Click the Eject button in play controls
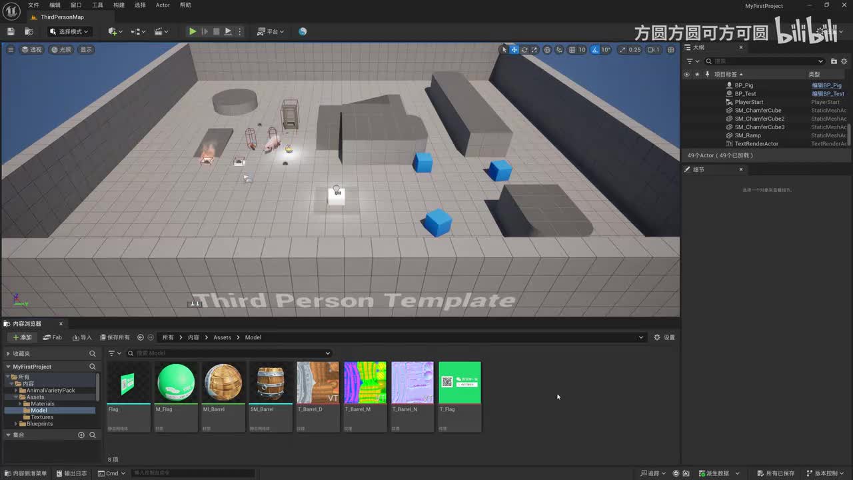Viewport: 853px width, 480px height. 228,31
